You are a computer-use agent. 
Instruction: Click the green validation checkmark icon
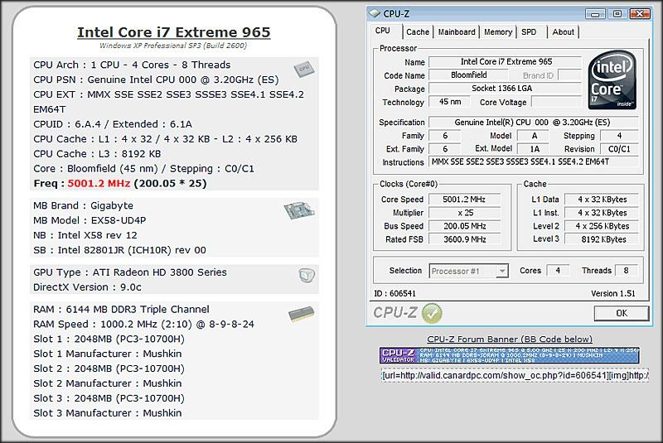pos(432,313)
